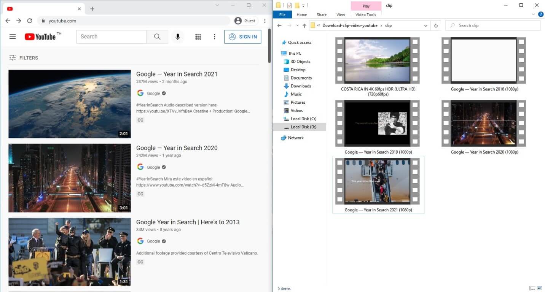Open Google channel avatar under 2013 video
545x292 pixels.
coord(140,241)
